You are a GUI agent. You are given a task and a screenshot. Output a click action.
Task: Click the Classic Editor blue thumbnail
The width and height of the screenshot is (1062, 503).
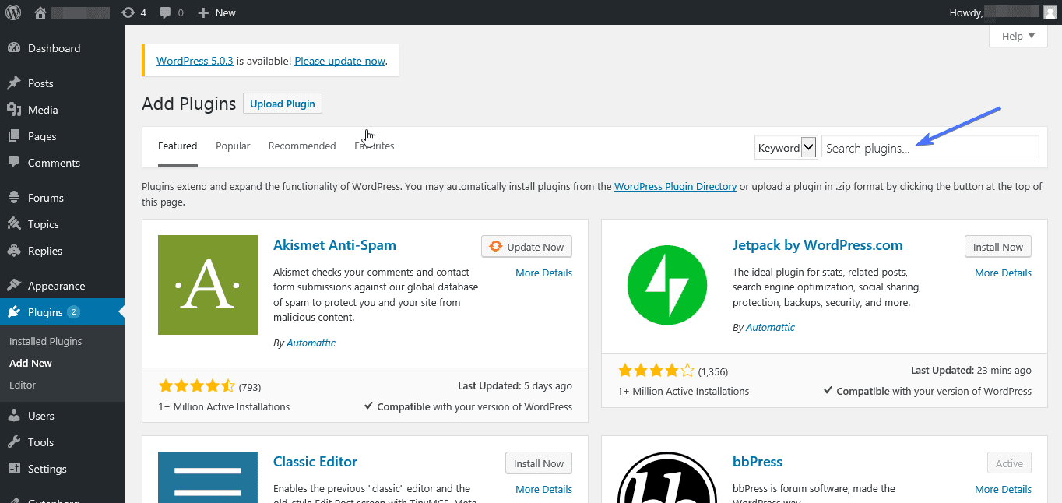(x=208, y=477)
